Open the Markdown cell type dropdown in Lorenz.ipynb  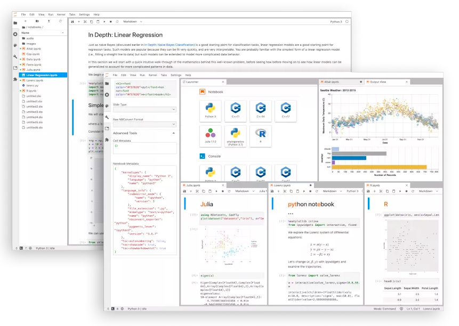point(332,191)
